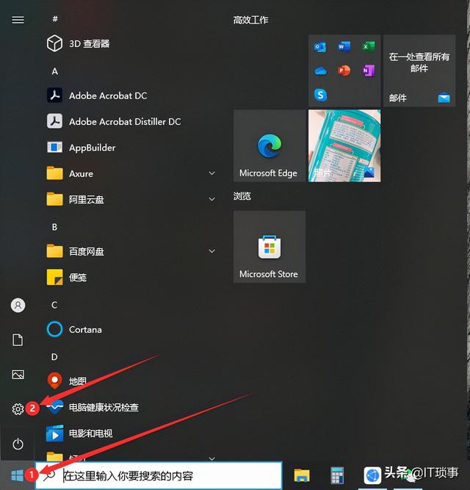Click the PowerPoint icon in Office tile
The width and height of the screenshot is (470, 490).
344,71
